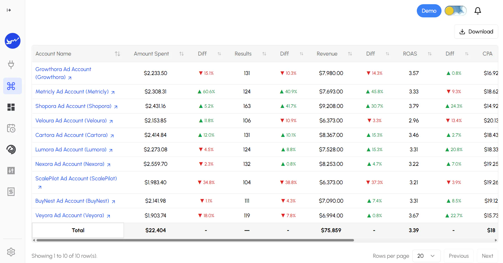Open the dollar billing icon in sidebar
This screenshot has height=263, width=503.
[x=11, y=192]
